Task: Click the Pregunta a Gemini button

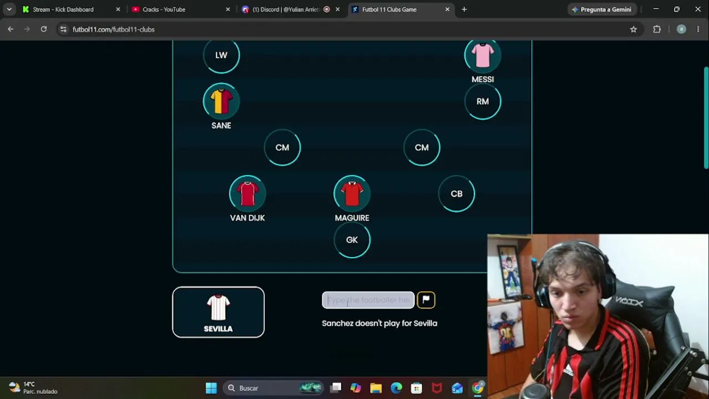Action: click(x=601, y=9)
